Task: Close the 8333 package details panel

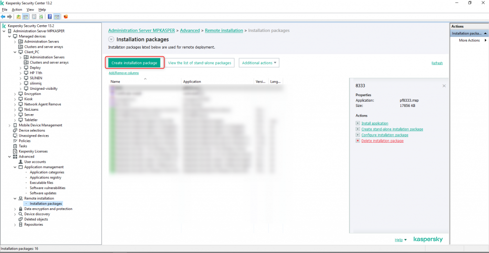Action: click(444, 85)
